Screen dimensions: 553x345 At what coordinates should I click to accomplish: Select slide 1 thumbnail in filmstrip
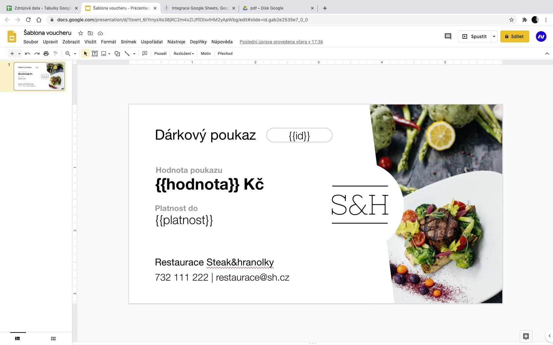[x=39, y=76]
